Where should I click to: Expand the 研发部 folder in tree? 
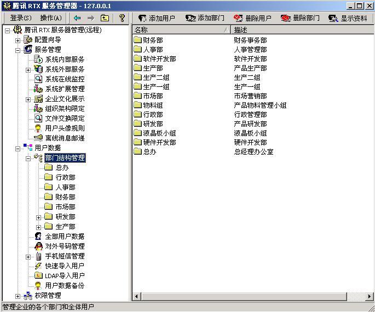(38, 217)
